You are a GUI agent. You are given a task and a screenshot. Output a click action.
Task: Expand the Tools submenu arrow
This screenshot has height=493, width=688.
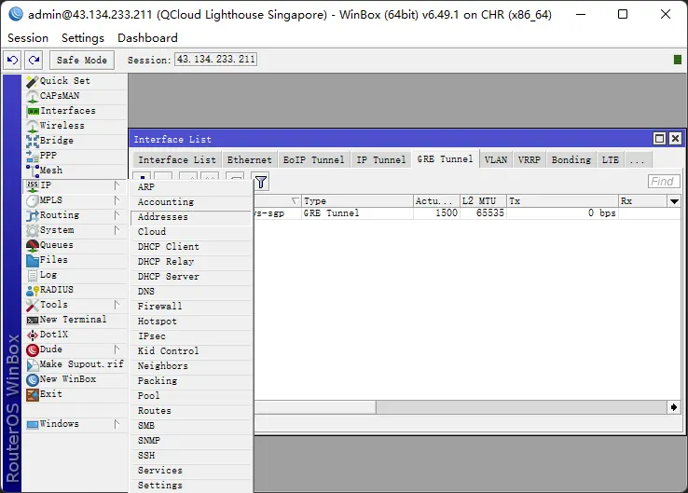pyautogui.click(x=117, y=305)
